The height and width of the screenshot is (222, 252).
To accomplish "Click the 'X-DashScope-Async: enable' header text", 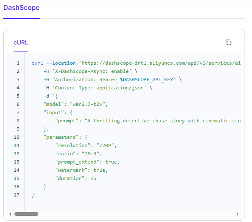I will point(92,71).
